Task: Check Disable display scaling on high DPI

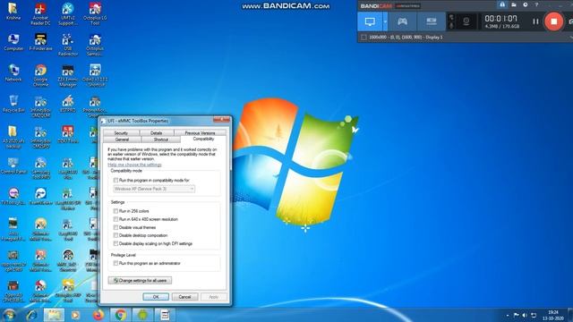Action: pyautogui.click(x=115, y=243)
